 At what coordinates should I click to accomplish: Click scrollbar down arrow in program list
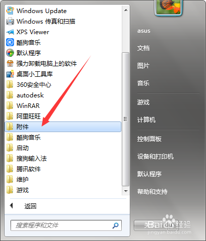pyautogui.click(x=126, y=191)
